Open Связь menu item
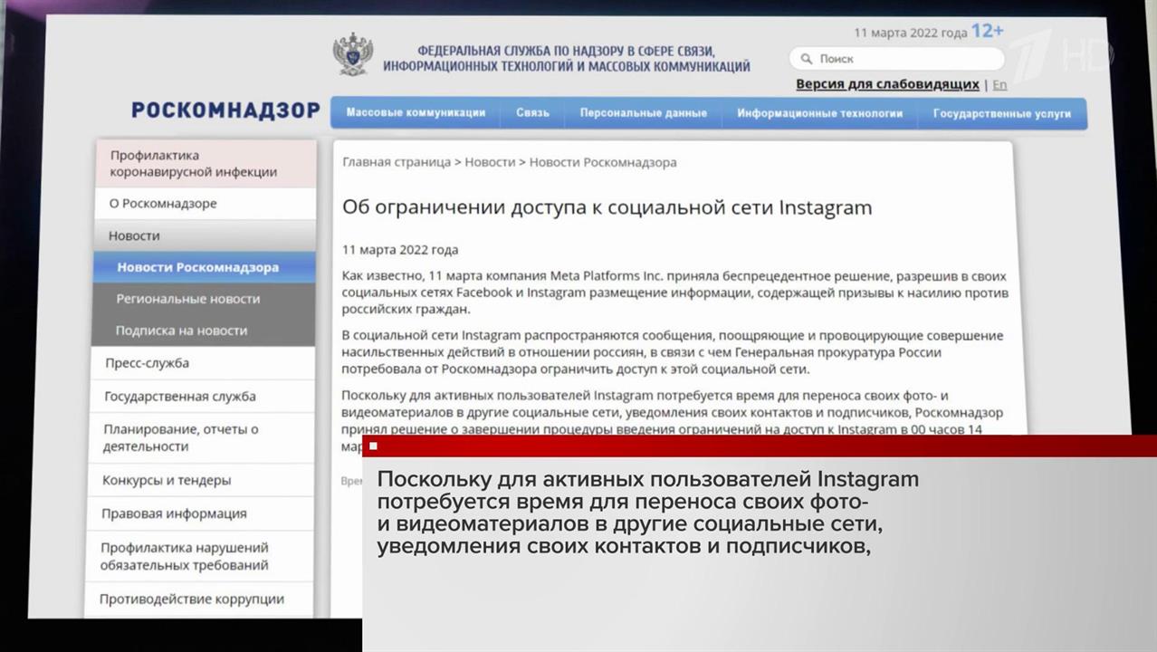Image resolution: width=1157 pixels, height=652 pixels. tap(532, 113)
